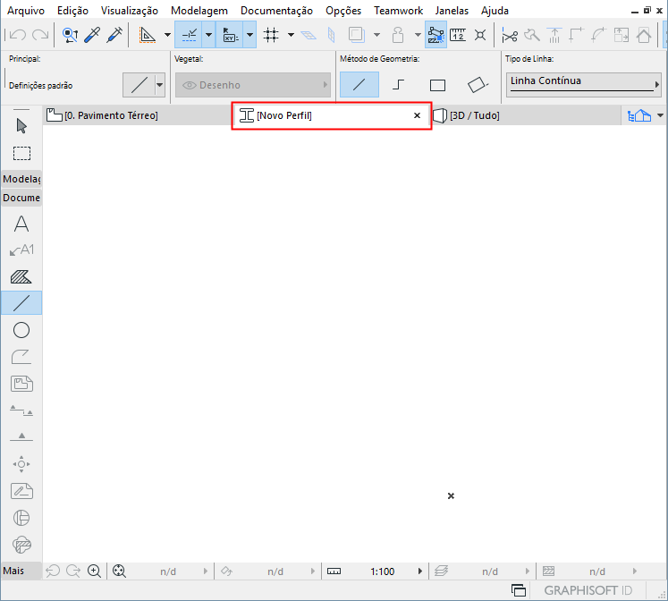Open the guide lines options arrow
Image resolution: width=668 pixels, height=601 pixels.
point(208,35)
